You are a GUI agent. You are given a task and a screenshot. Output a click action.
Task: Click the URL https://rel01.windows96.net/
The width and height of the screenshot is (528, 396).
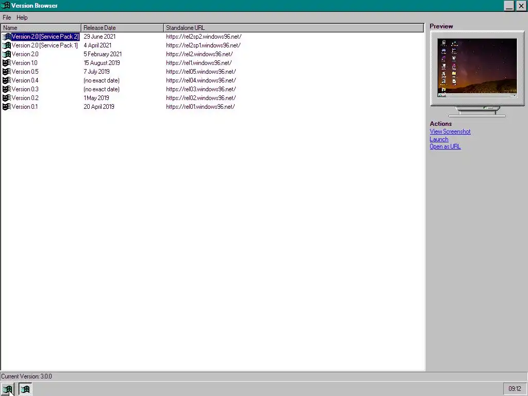point(201,107)
